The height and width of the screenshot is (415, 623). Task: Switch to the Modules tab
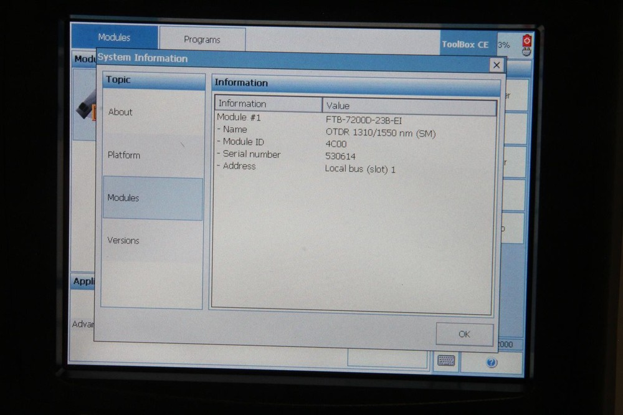tap(115, 37)
